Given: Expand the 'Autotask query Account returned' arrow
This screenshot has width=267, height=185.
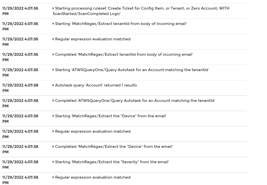Looking at the screenshot, I should (54, 85).
